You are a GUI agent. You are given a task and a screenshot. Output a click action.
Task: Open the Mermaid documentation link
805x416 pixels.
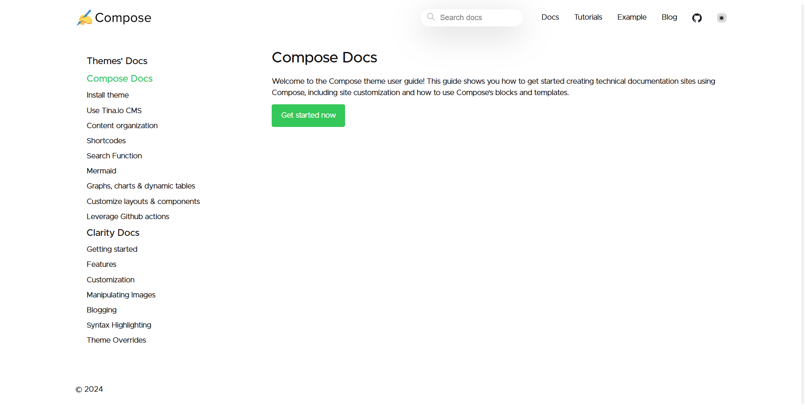pyautogui.click(x=101, y=171)
